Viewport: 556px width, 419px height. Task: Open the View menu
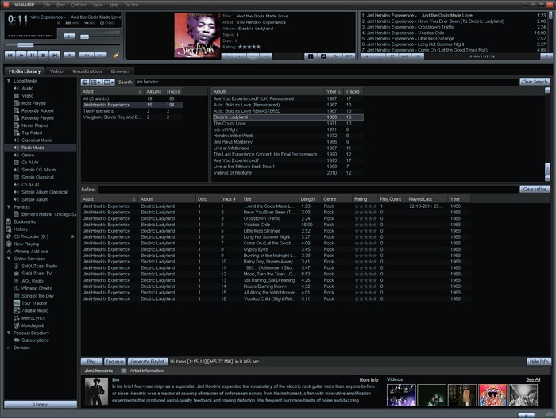tap(97, 5)
